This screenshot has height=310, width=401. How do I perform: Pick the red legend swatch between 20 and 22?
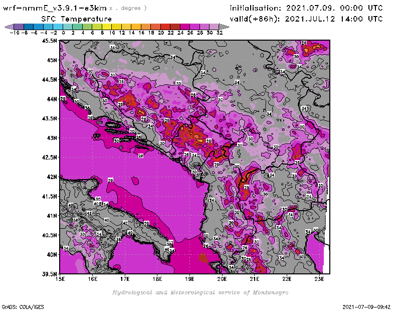[165, 27]
